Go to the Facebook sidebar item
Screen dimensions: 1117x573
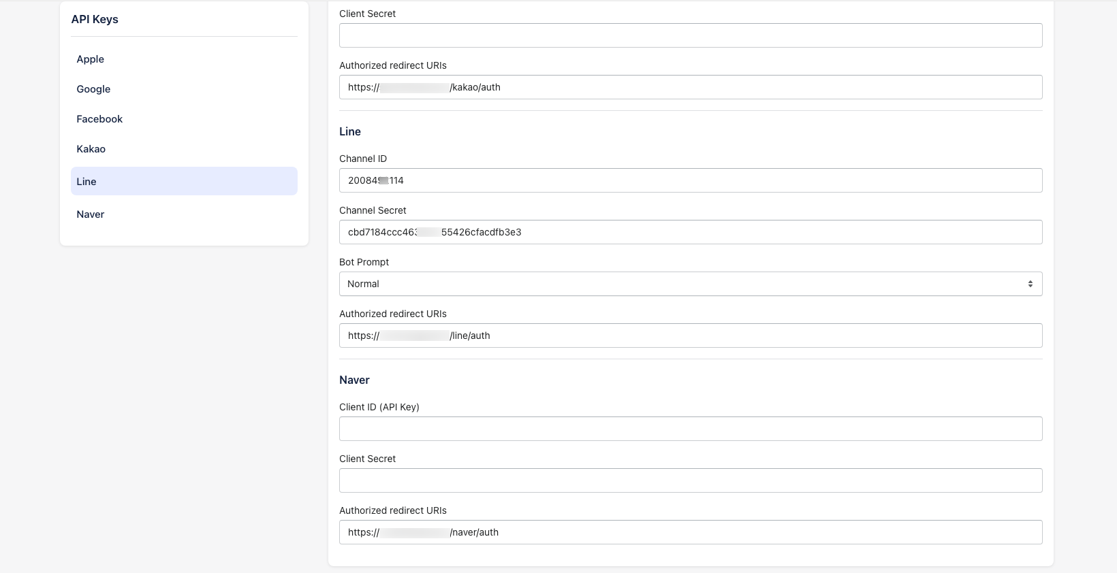[x=184, y=119]
